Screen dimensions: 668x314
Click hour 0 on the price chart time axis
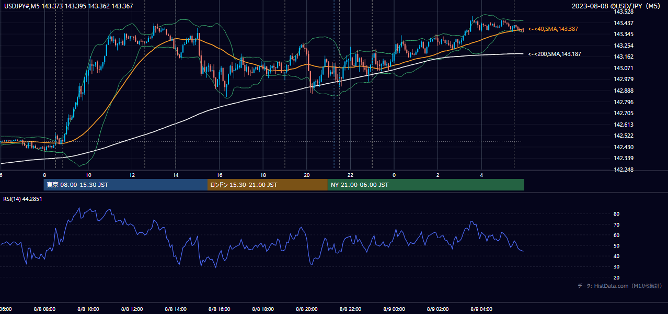394,175
